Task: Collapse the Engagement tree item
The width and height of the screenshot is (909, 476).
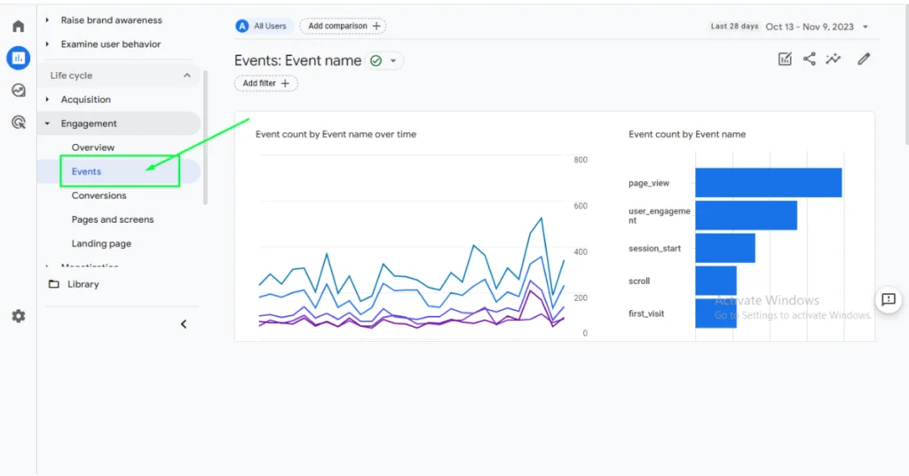Action: [x=47, y=124]
